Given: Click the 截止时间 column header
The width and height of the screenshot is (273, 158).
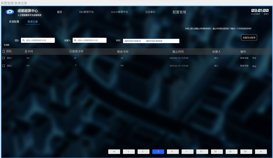Looking at the screenshot, I should pos(178,52).
